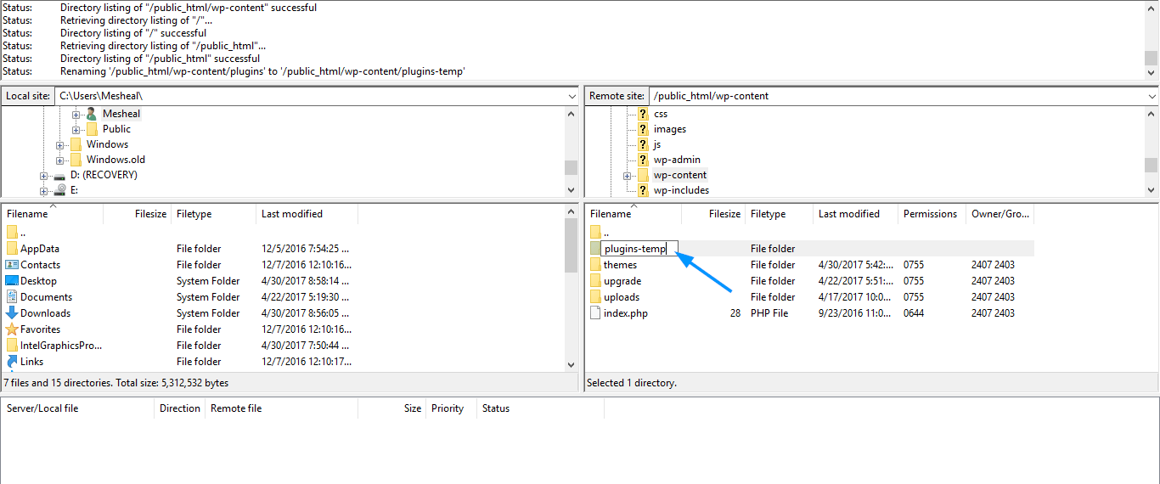Expand the Public folder tree node
Screen dimensions: 1160x484
[76, 130]
